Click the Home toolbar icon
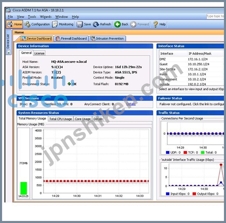The width and height of the screenshot is (226, 223). (10, 24)
